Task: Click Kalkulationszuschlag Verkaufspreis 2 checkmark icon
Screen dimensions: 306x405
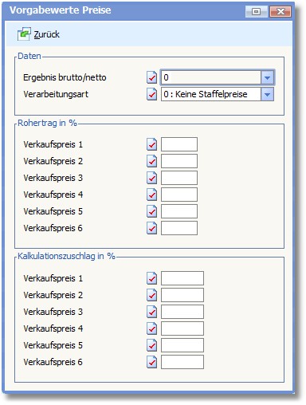Action: click(x=151, y=295)
